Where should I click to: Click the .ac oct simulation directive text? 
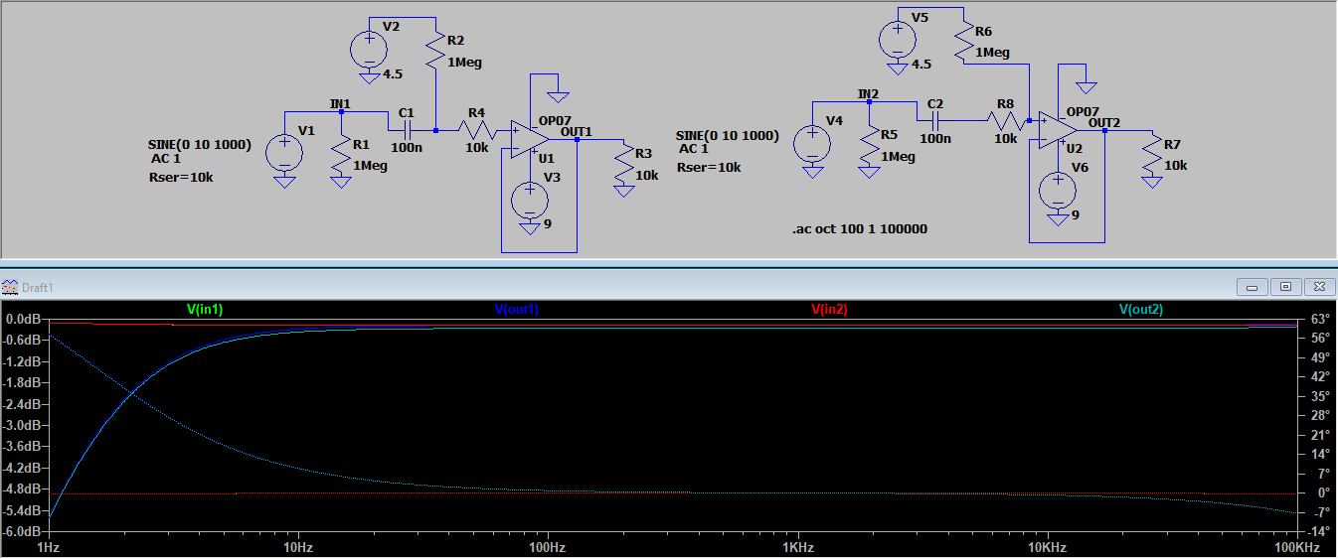859,229
